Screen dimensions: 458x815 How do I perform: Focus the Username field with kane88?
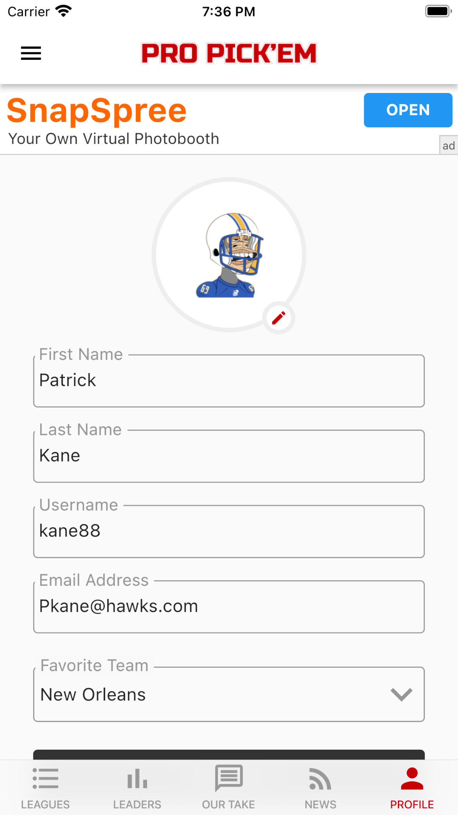click(x=229, y=531)
